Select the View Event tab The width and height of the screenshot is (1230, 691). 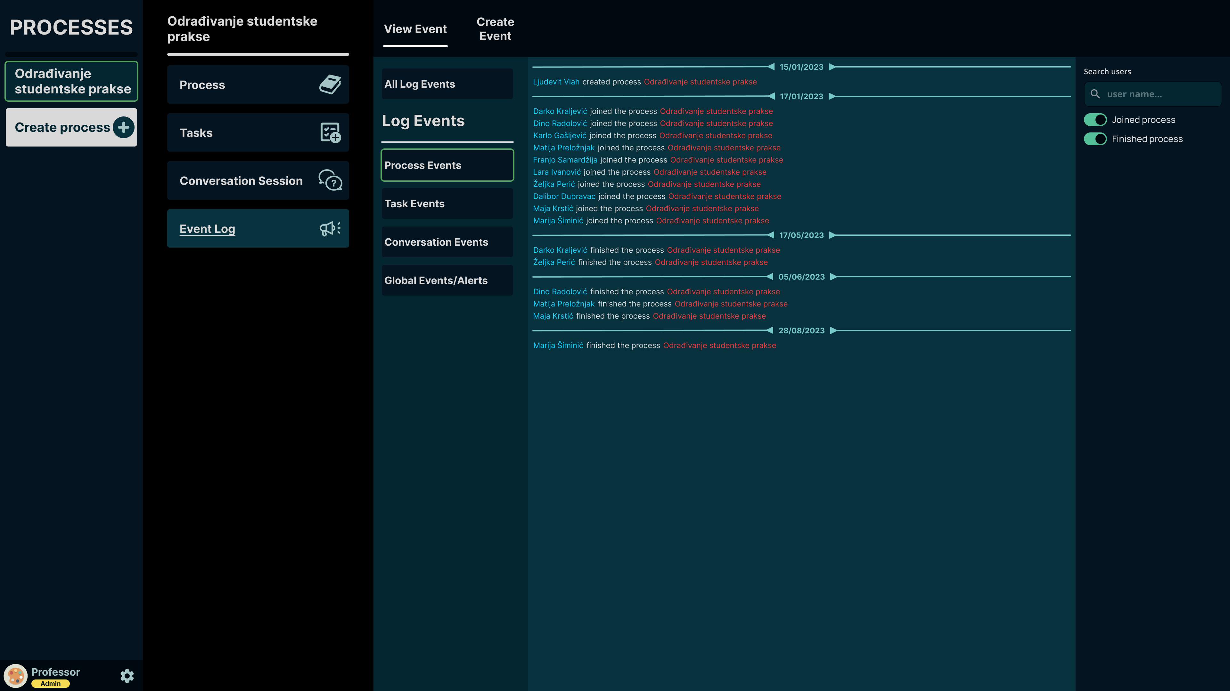(x=415, y=29)
